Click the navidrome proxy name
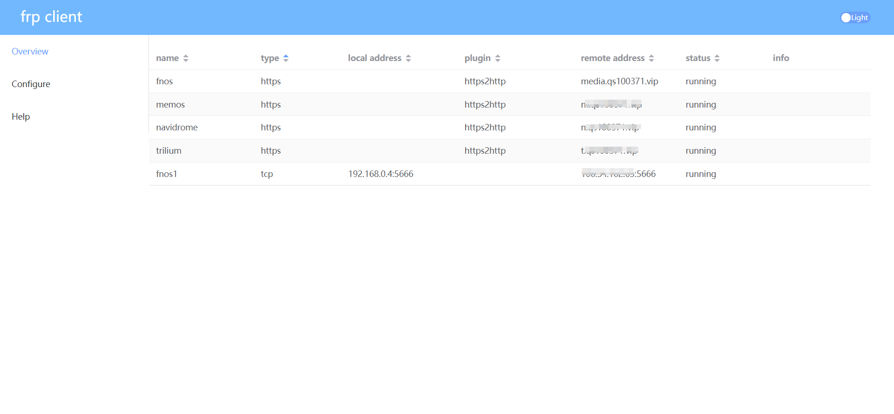Screen dimensions: 894x414 [177, 128]
